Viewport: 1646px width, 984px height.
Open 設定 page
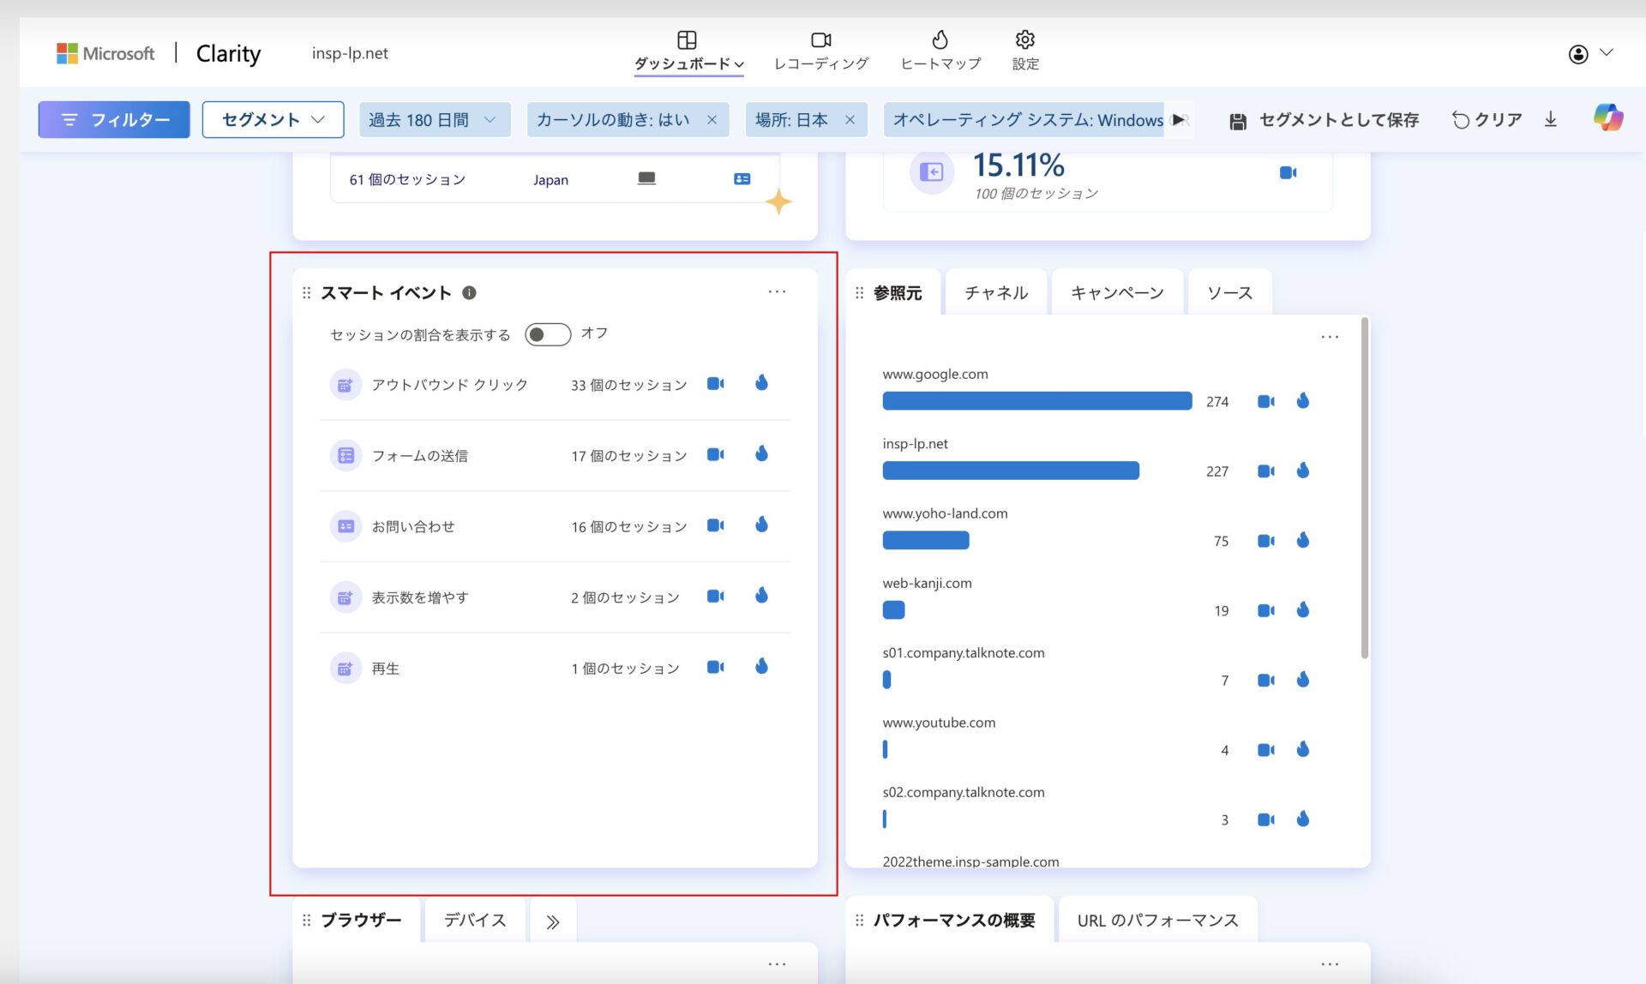point(1025,51)
